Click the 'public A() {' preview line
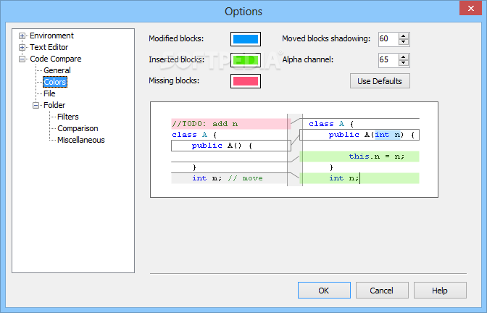Viewport: 487px width, 313px height. (x=230, y=146)
